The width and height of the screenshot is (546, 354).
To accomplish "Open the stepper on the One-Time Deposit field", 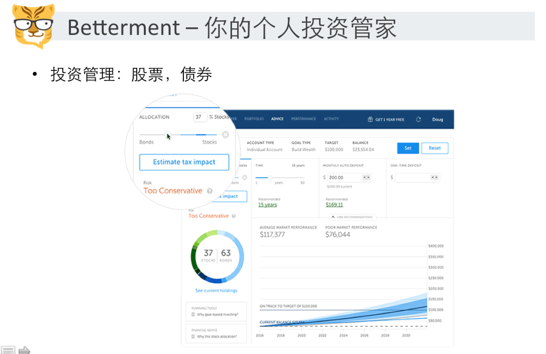I will click(x=434, y=177).
